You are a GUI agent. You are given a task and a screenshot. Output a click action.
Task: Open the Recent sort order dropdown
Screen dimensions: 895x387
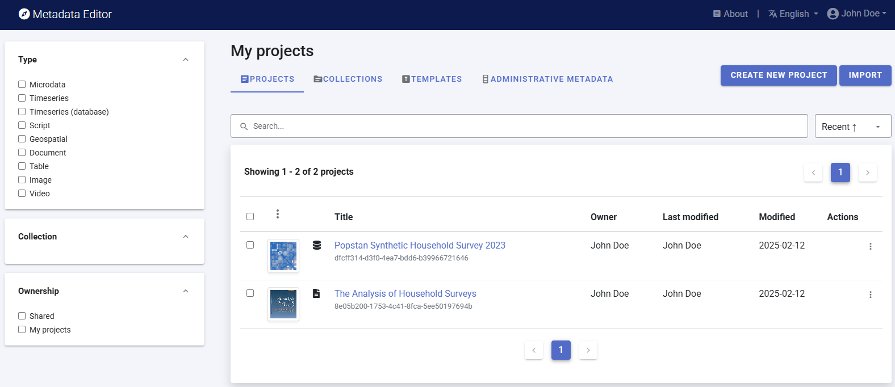point(852,127)
